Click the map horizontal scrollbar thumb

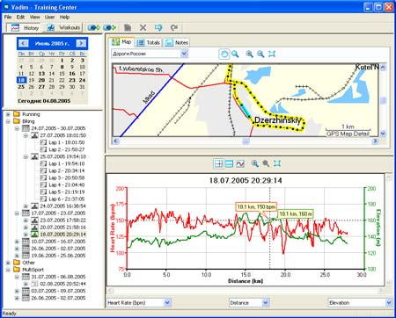[246, 141]
